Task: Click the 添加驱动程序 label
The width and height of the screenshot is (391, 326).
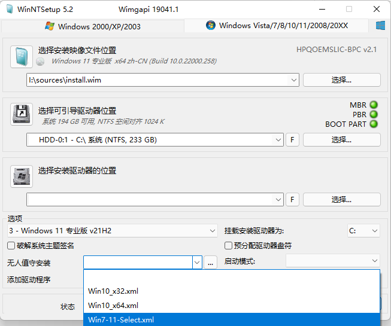Action: [x=29, y=280]
